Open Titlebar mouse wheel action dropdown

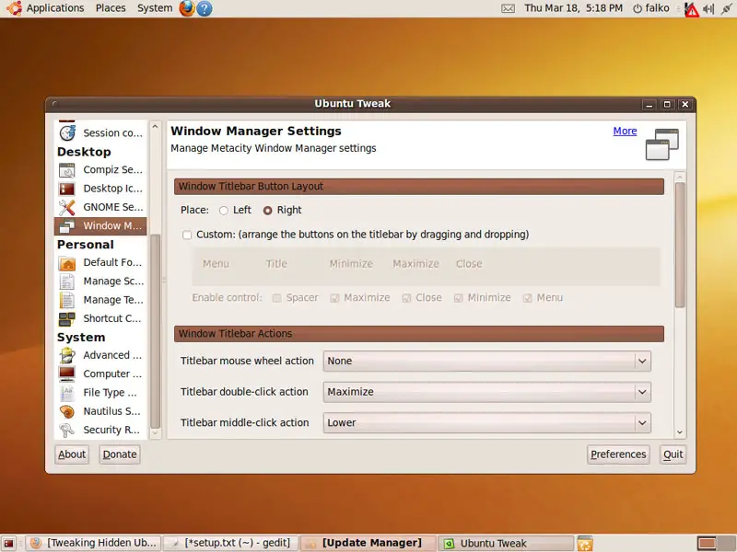pyautogui.click(x=487, y=361)
